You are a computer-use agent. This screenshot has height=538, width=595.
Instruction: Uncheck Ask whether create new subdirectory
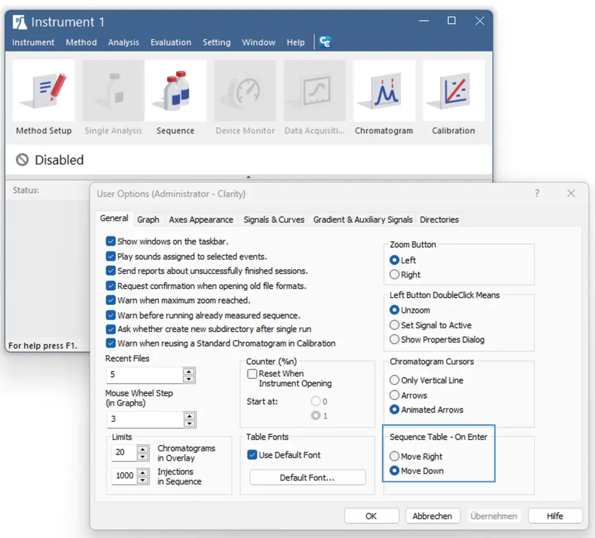pos(110,329)
